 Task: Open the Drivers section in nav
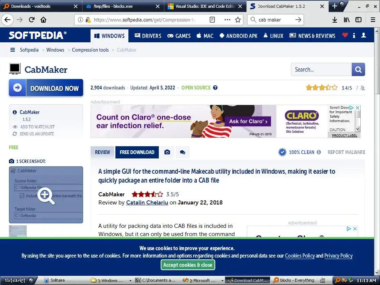pos(148,36)
